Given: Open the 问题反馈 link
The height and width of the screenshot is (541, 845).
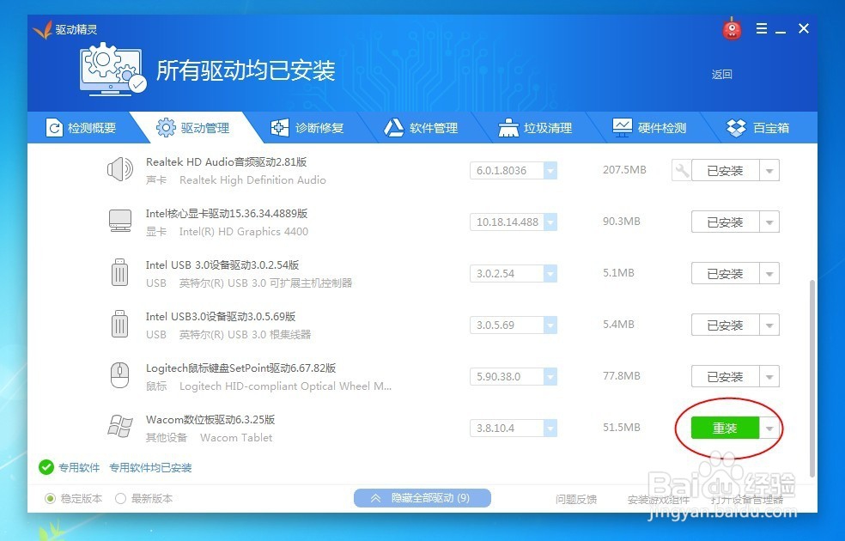Looking at the screenshot, I should tap(575, 500).
